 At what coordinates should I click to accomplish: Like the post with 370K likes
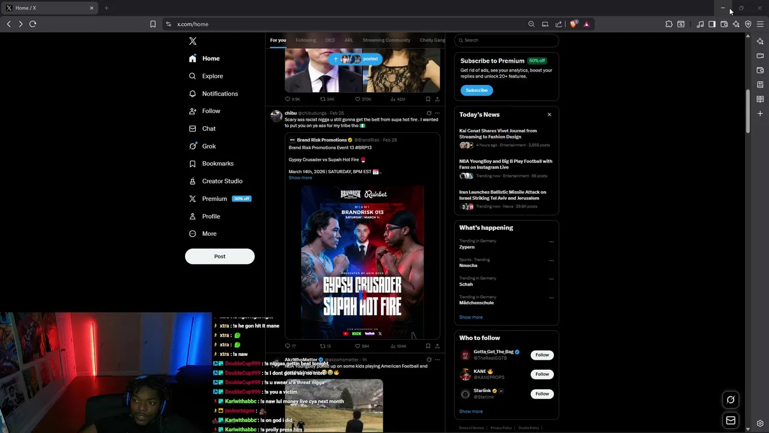[x=363, y=99]
